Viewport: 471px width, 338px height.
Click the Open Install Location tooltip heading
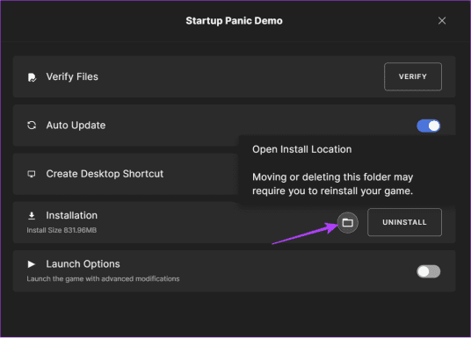click(x=302, y=149)
